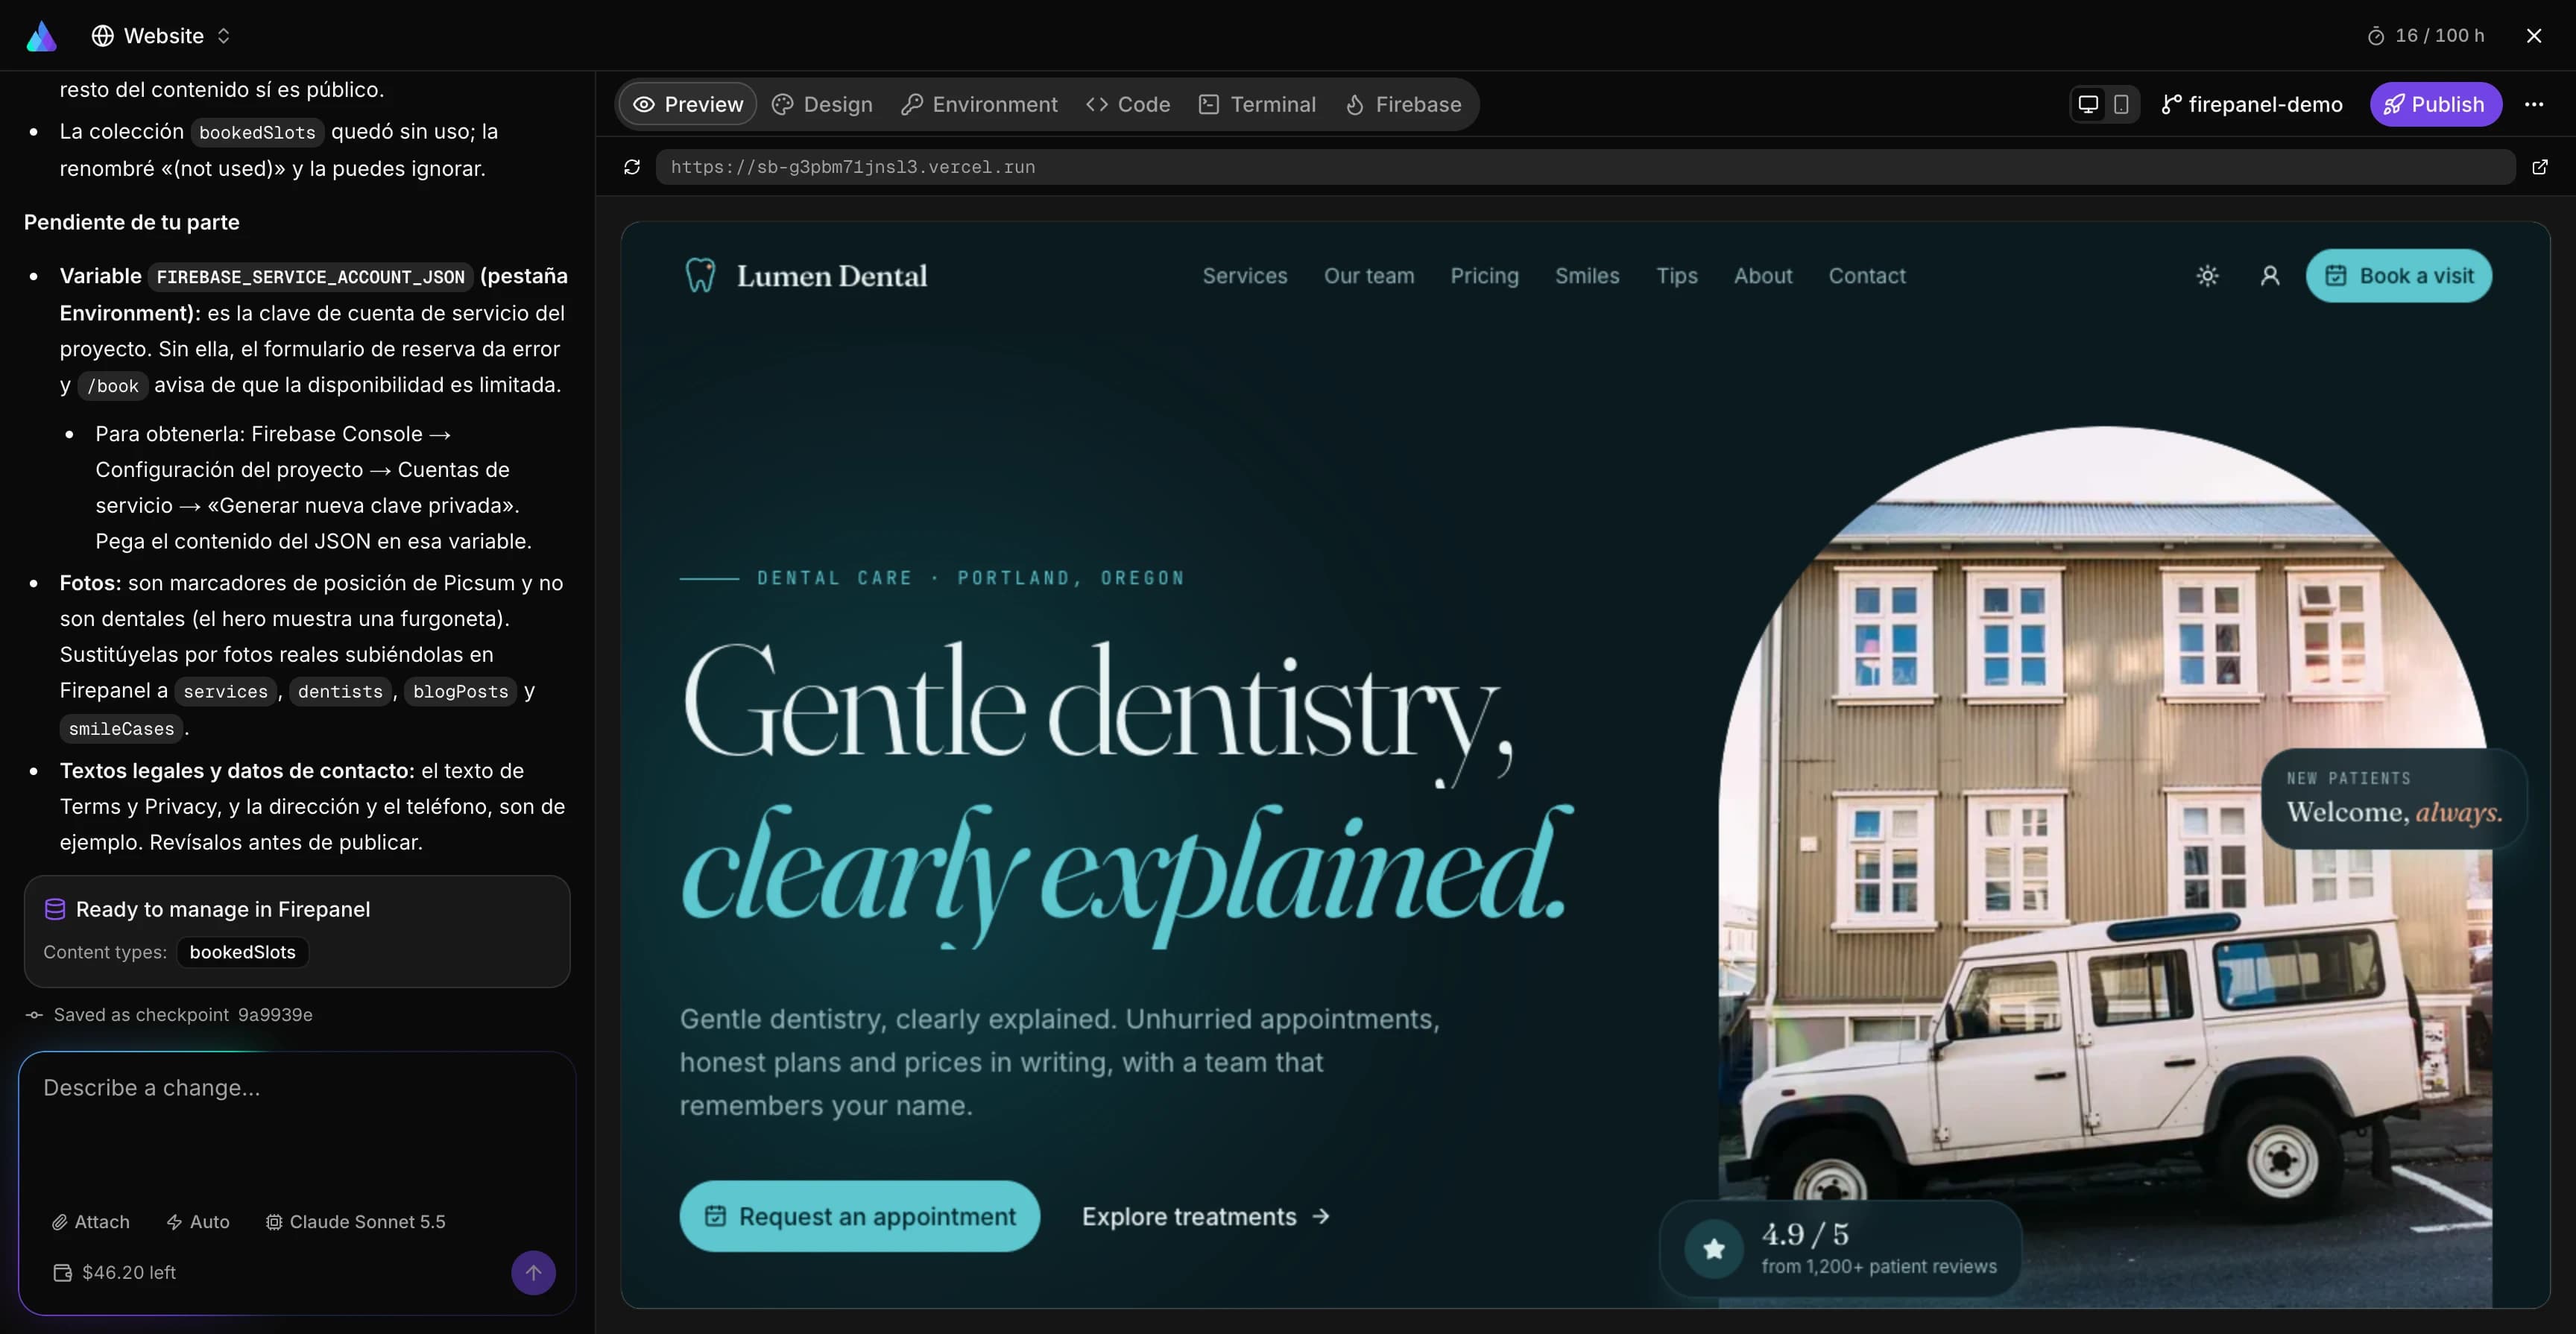The height and width of the screenshot is (1334, 2576).
Task: Click the preview URL address field
Action: (x=1585, y=167)
